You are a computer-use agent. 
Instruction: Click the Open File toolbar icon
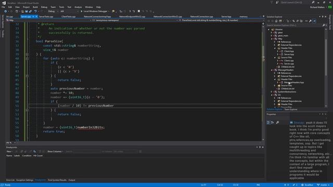(x=22, y=11)
